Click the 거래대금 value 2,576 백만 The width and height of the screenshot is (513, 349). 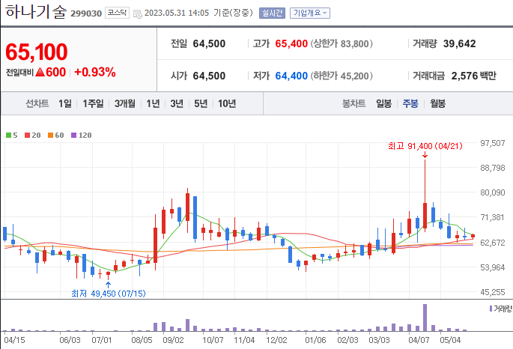point(474,76)
